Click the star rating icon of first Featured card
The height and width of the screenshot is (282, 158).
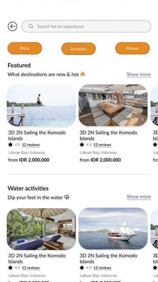(x=10, y=145)
